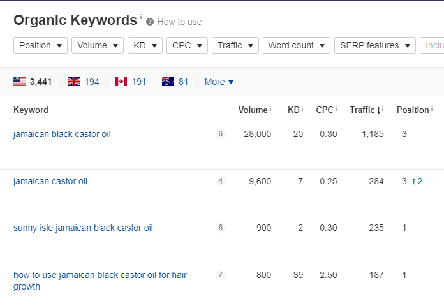Image resolution: width=444 pixels, height=308 pixels.
Task: Click traffic value 1,185
Action: tap(373, 134)
